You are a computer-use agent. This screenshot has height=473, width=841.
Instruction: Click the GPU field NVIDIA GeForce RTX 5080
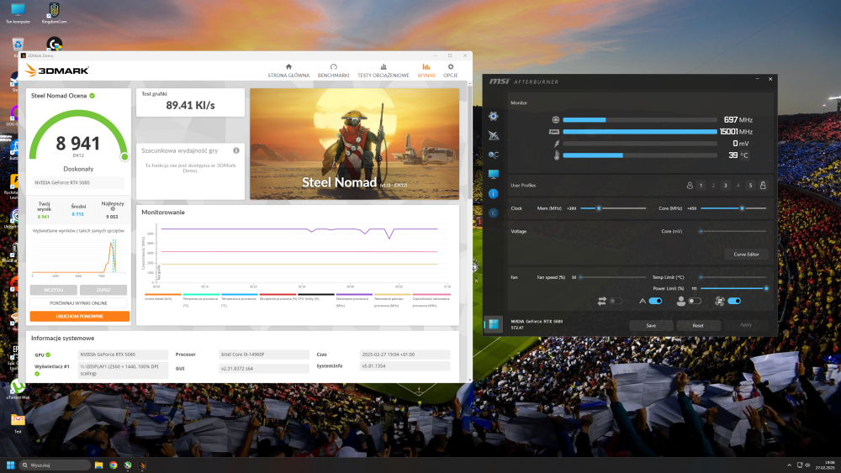tap(123, 355)
